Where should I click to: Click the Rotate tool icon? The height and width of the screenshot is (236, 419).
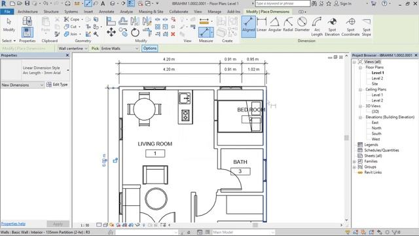135,33
